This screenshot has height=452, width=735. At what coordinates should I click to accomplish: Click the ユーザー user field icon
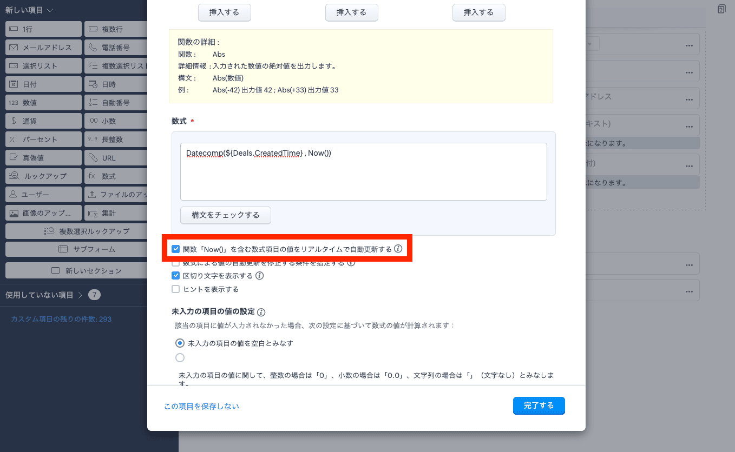13,195
